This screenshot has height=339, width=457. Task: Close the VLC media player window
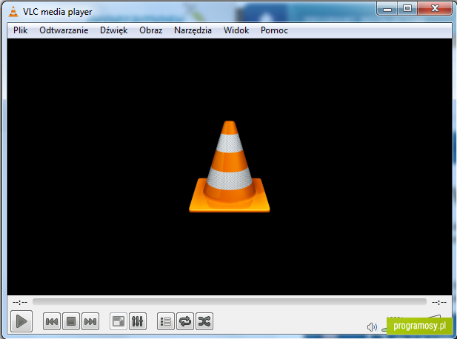[x=435, y=8]
